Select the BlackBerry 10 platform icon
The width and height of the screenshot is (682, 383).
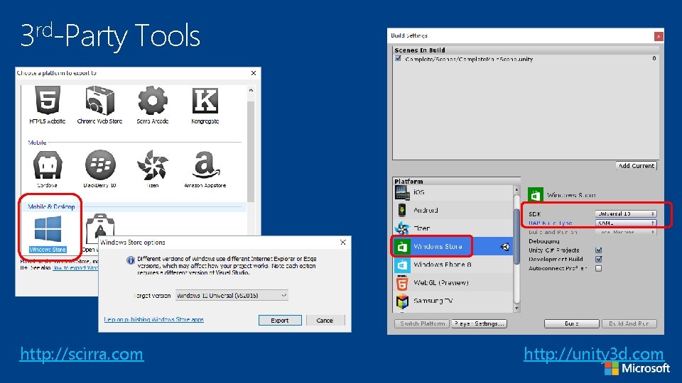pos(100,165)
